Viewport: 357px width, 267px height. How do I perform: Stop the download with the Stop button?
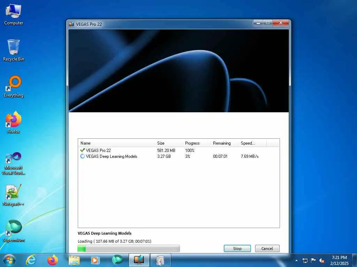click(237, 248)
